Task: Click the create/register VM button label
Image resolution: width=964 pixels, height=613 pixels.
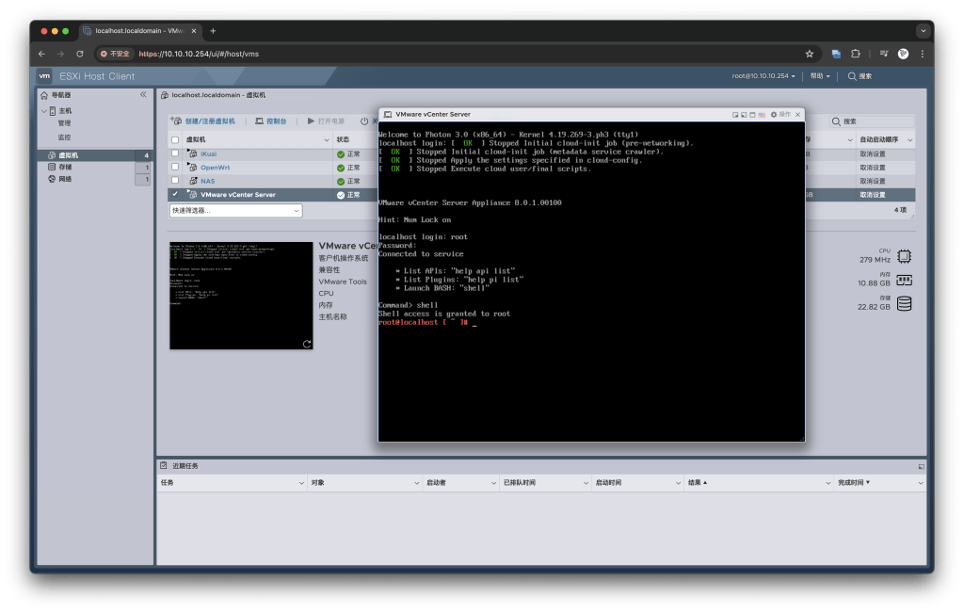Action: (210, 121)
